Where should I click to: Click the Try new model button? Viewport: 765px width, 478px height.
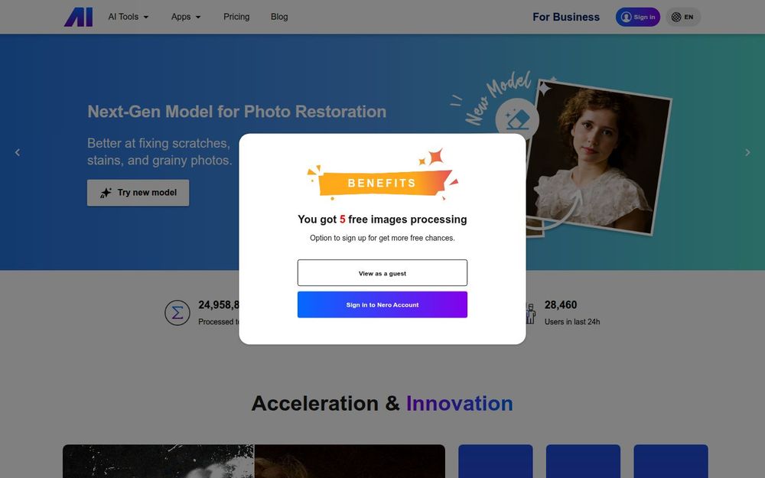click(138, 193)
